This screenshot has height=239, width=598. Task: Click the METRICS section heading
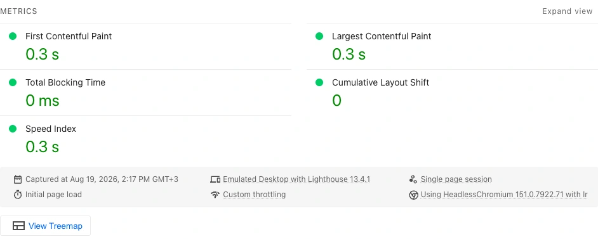coord(18,11)
